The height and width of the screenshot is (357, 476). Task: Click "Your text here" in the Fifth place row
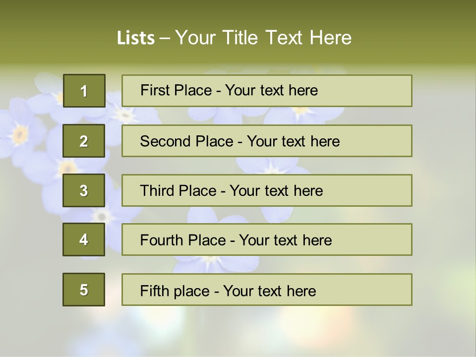coord(269,291)
